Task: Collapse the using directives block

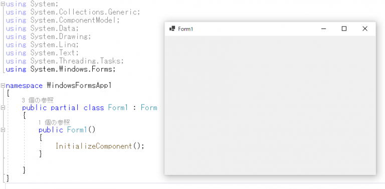Action: click(x=3, y=3)
